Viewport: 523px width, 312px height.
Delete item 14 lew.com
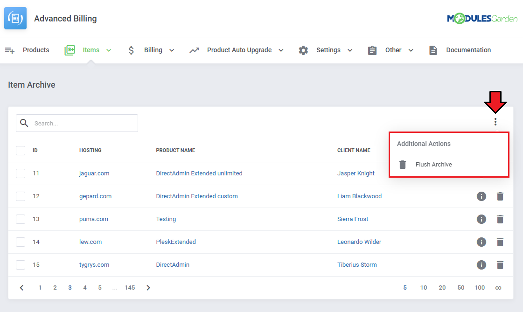500,242
